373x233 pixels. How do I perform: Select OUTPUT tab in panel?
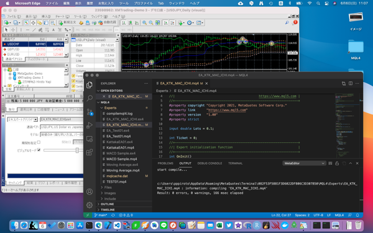tap(185, 163)
